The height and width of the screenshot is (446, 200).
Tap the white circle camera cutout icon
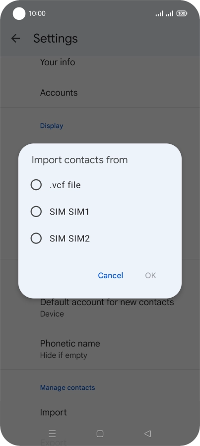(19, 13)
